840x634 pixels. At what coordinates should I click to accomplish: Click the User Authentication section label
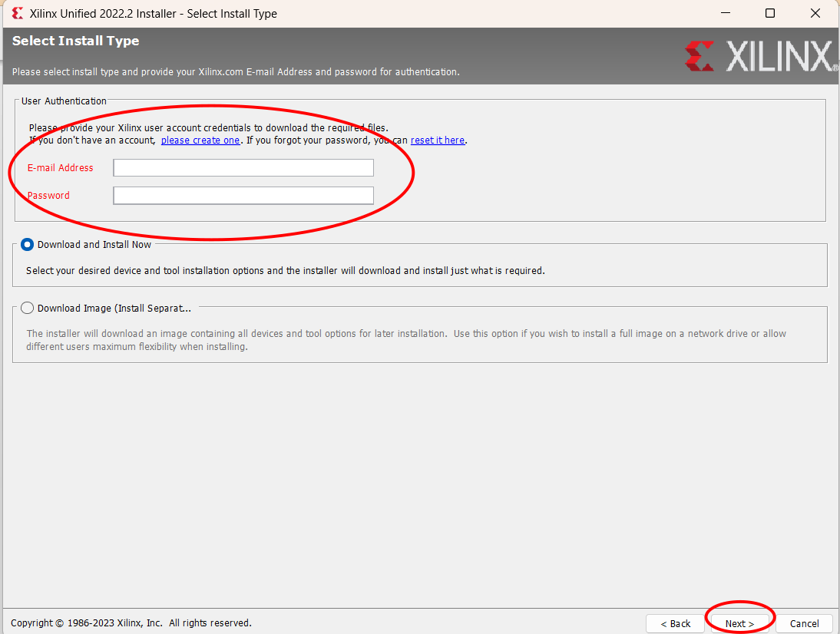coord(63,101)
